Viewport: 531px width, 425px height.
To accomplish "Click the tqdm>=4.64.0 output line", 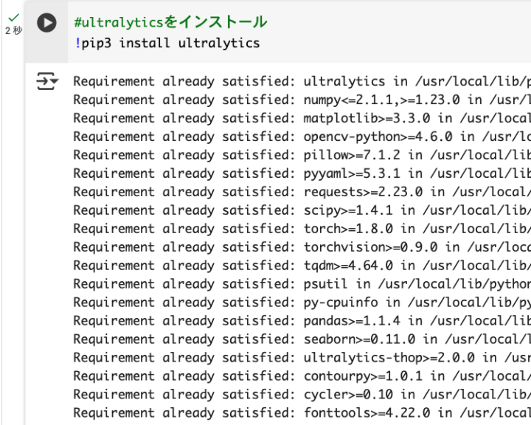I will [302, 266].
